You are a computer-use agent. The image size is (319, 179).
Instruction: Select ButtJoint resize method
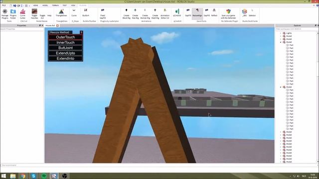65,48
